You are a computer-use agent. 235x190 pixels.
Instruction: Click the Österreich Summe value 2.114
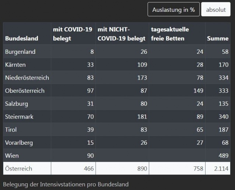coord(221,169)
